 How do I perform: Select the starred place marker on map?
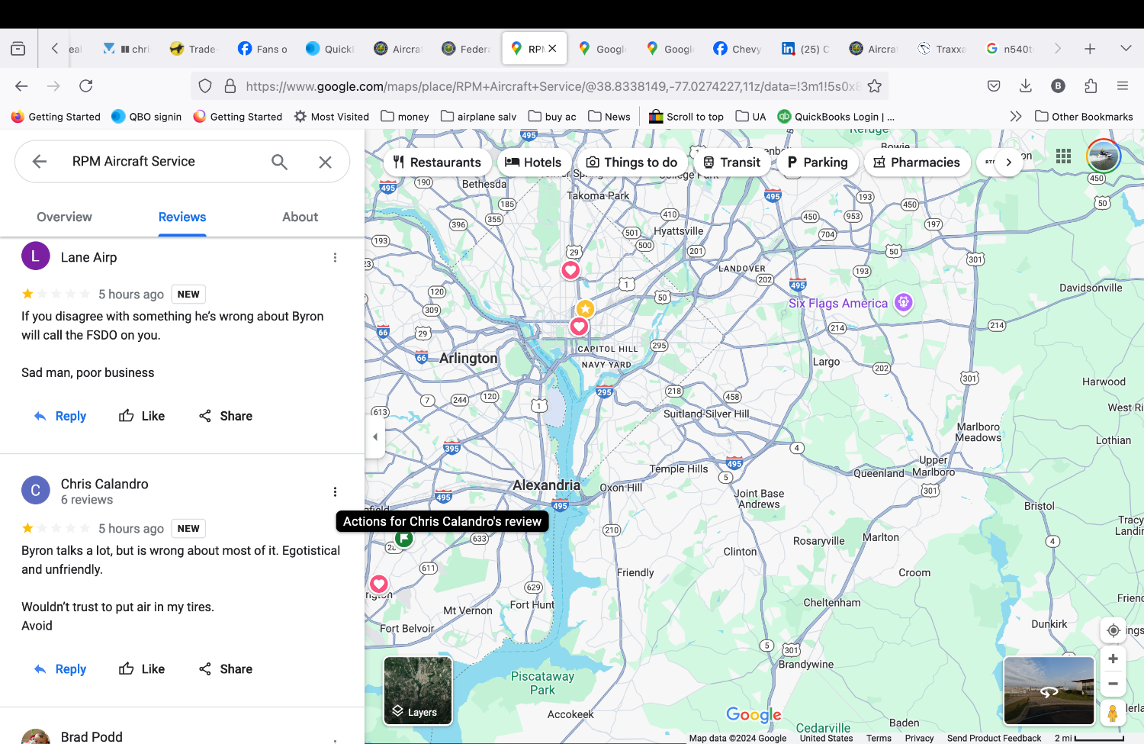pyautogui.click(x=585, y=309)
